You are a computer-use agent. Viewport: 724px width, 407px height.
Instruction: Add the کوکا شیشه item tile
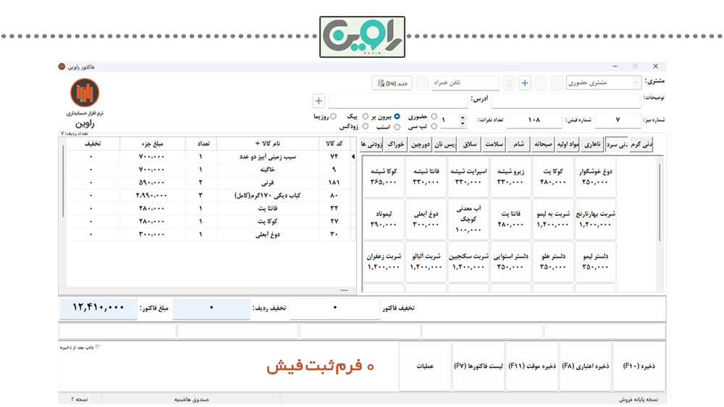pos(383,177)
